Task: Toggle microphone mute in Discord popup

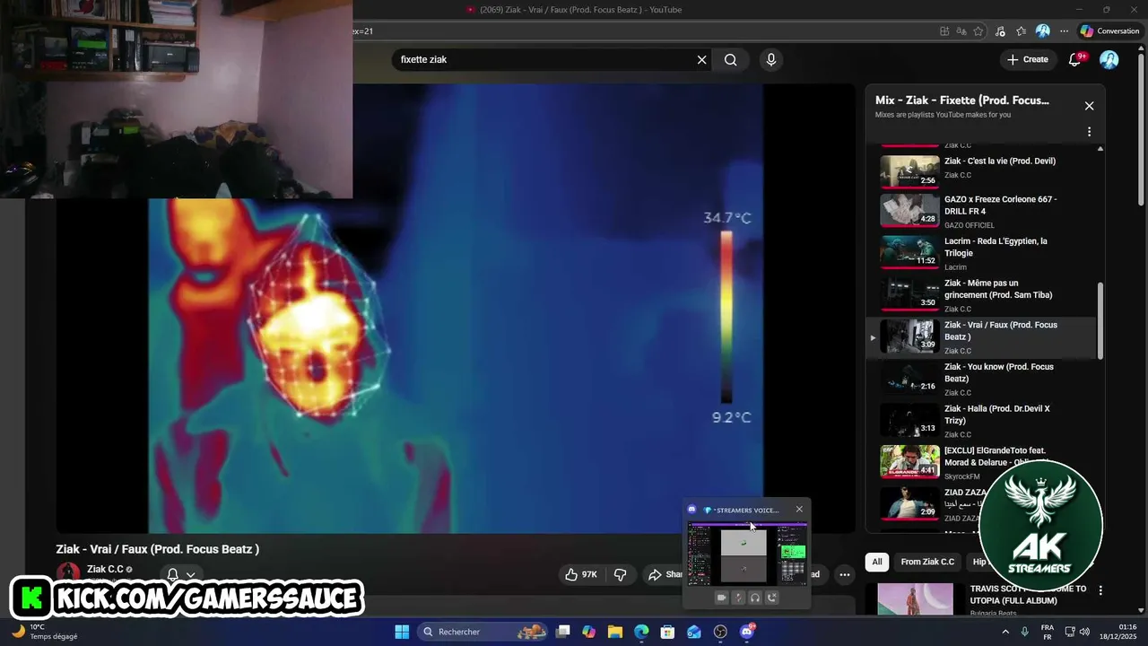Action: 738,598
